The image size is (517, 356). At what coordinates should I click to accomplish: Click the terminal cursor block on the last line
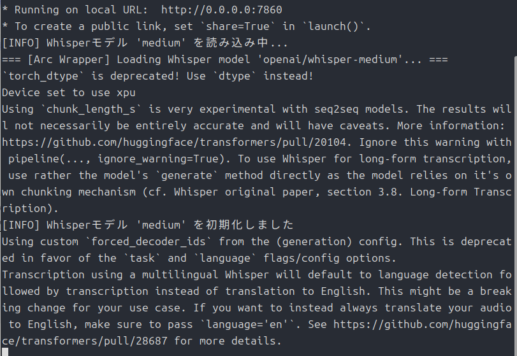[4, 352]
